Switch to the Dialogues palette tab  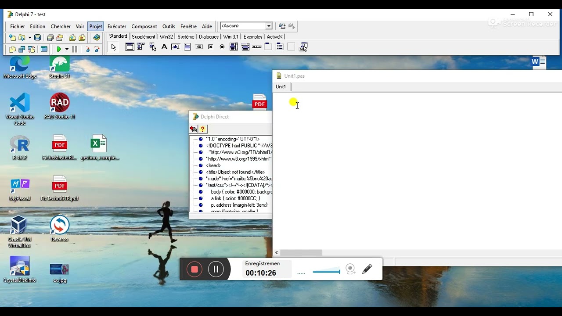pyautogui.click(x=209, y=36)
